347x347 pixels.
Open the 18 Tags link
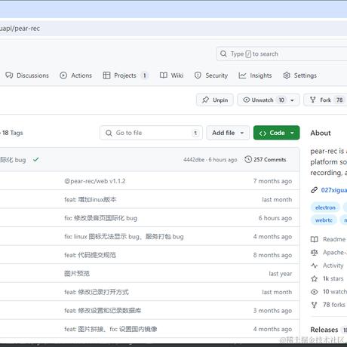[x=13, y=133]
